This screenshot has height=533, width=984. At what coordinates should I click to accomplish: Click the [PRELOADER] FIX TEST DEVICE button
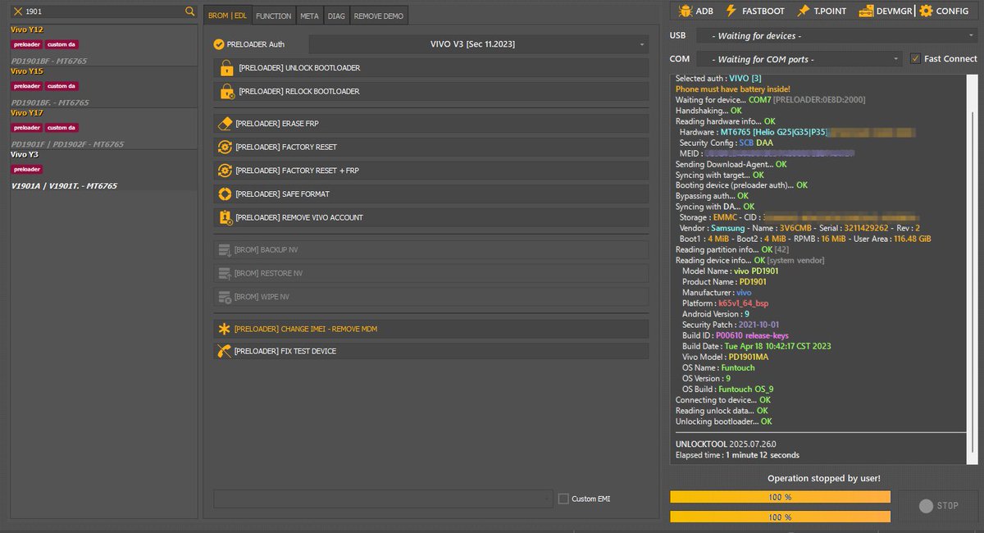click(x=430, y=351)
